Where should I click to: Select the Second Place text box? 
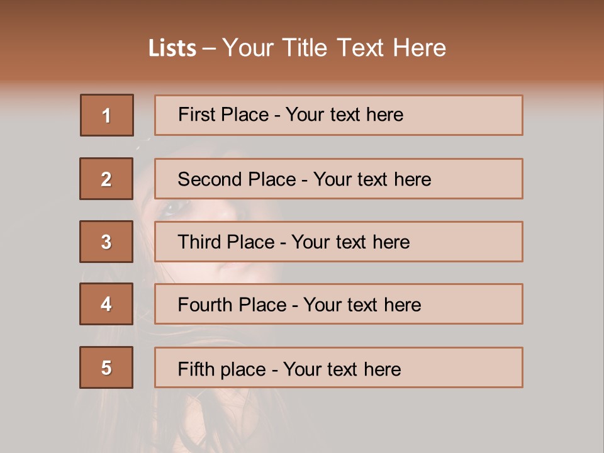click(x=338, y=179)
